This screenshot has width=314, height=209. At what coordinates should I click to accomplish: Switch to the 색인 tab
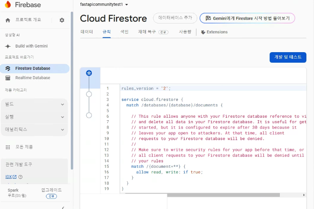(124, 32)
